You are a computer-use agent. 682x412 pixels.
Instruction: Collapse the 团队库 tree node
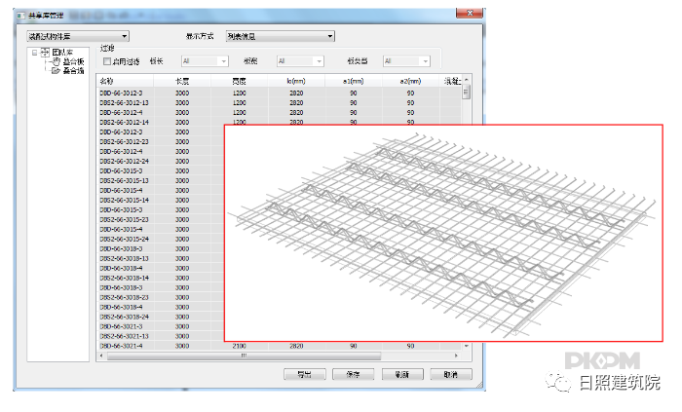(x=35, y=52)
